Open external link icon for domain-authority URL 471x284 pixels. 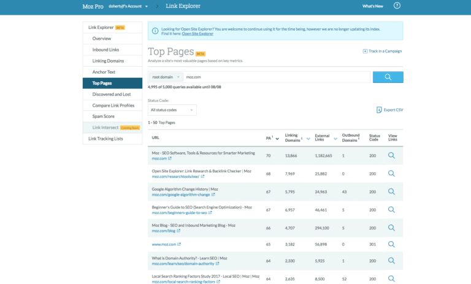217,264
